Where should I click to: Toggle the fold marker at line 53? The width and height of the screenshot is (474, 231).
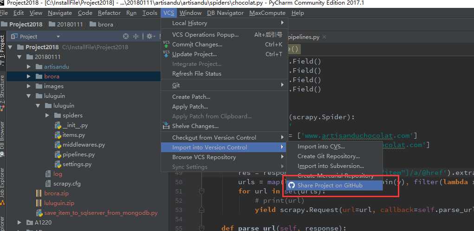coord(201,210)
